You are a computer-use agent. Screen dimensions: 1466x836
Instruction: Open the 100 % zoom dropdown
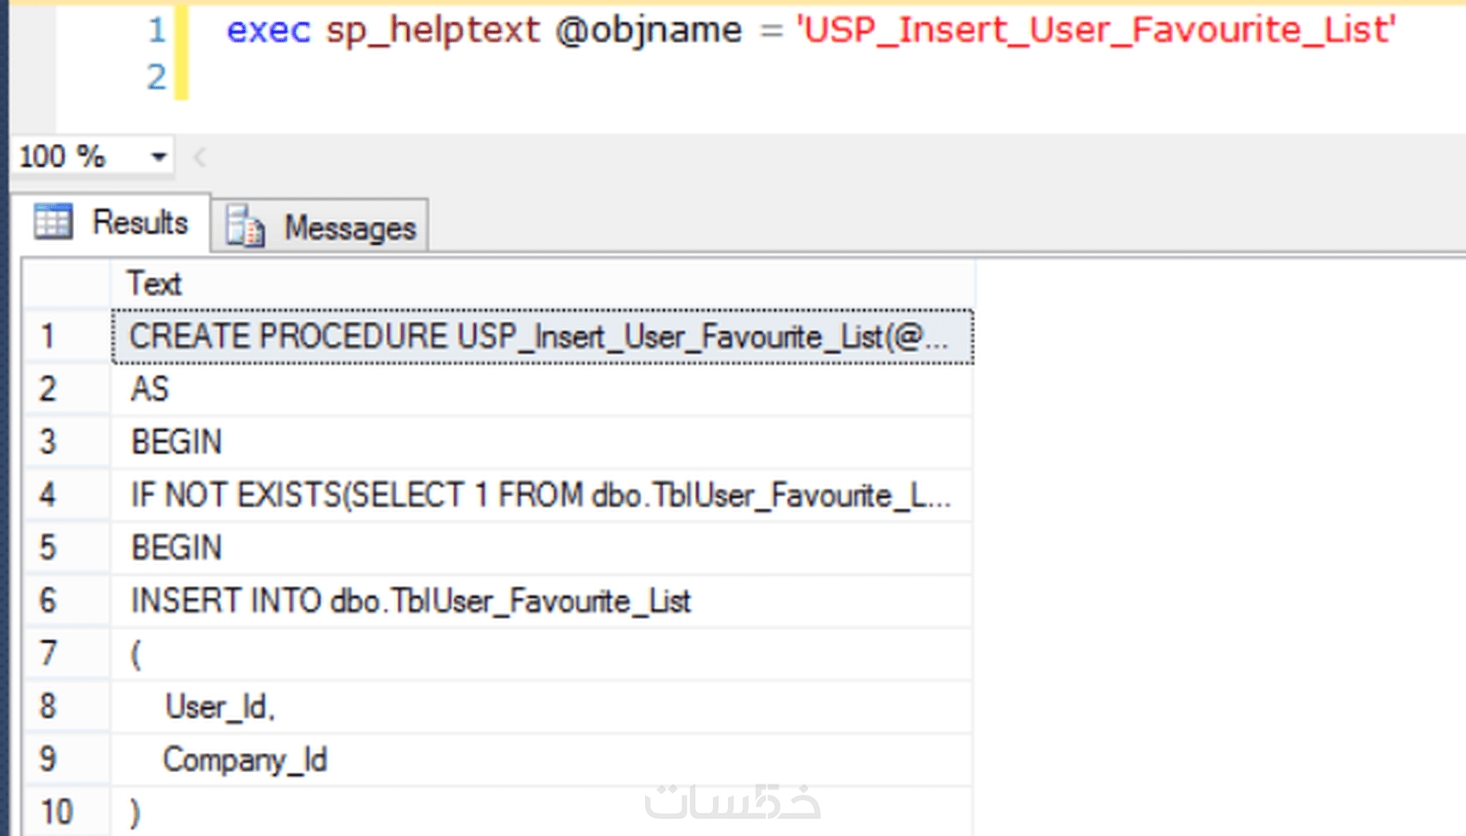click(158, 157)
